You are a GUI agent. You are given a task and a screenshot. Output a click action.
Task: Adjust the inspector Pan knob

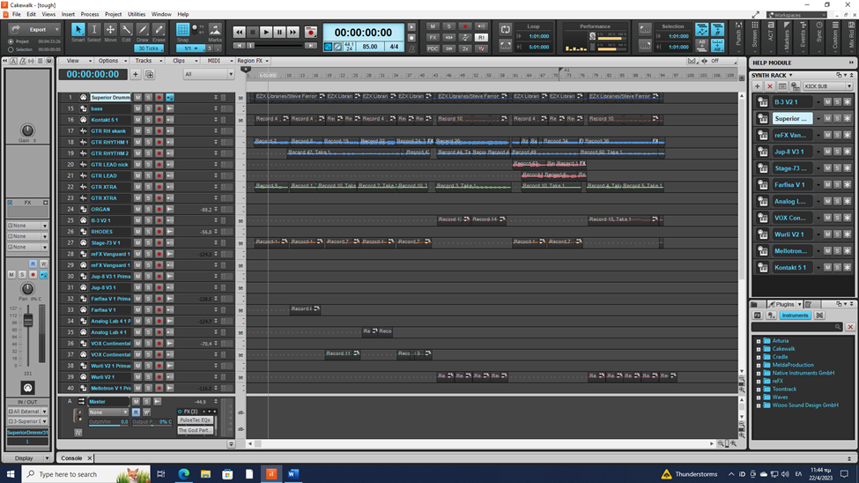26,289
